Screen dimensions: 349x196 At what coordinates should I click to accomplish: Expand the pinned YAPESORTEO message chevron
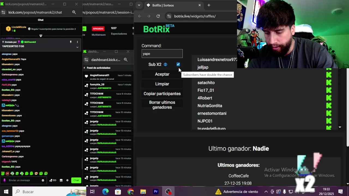(77, 47)
